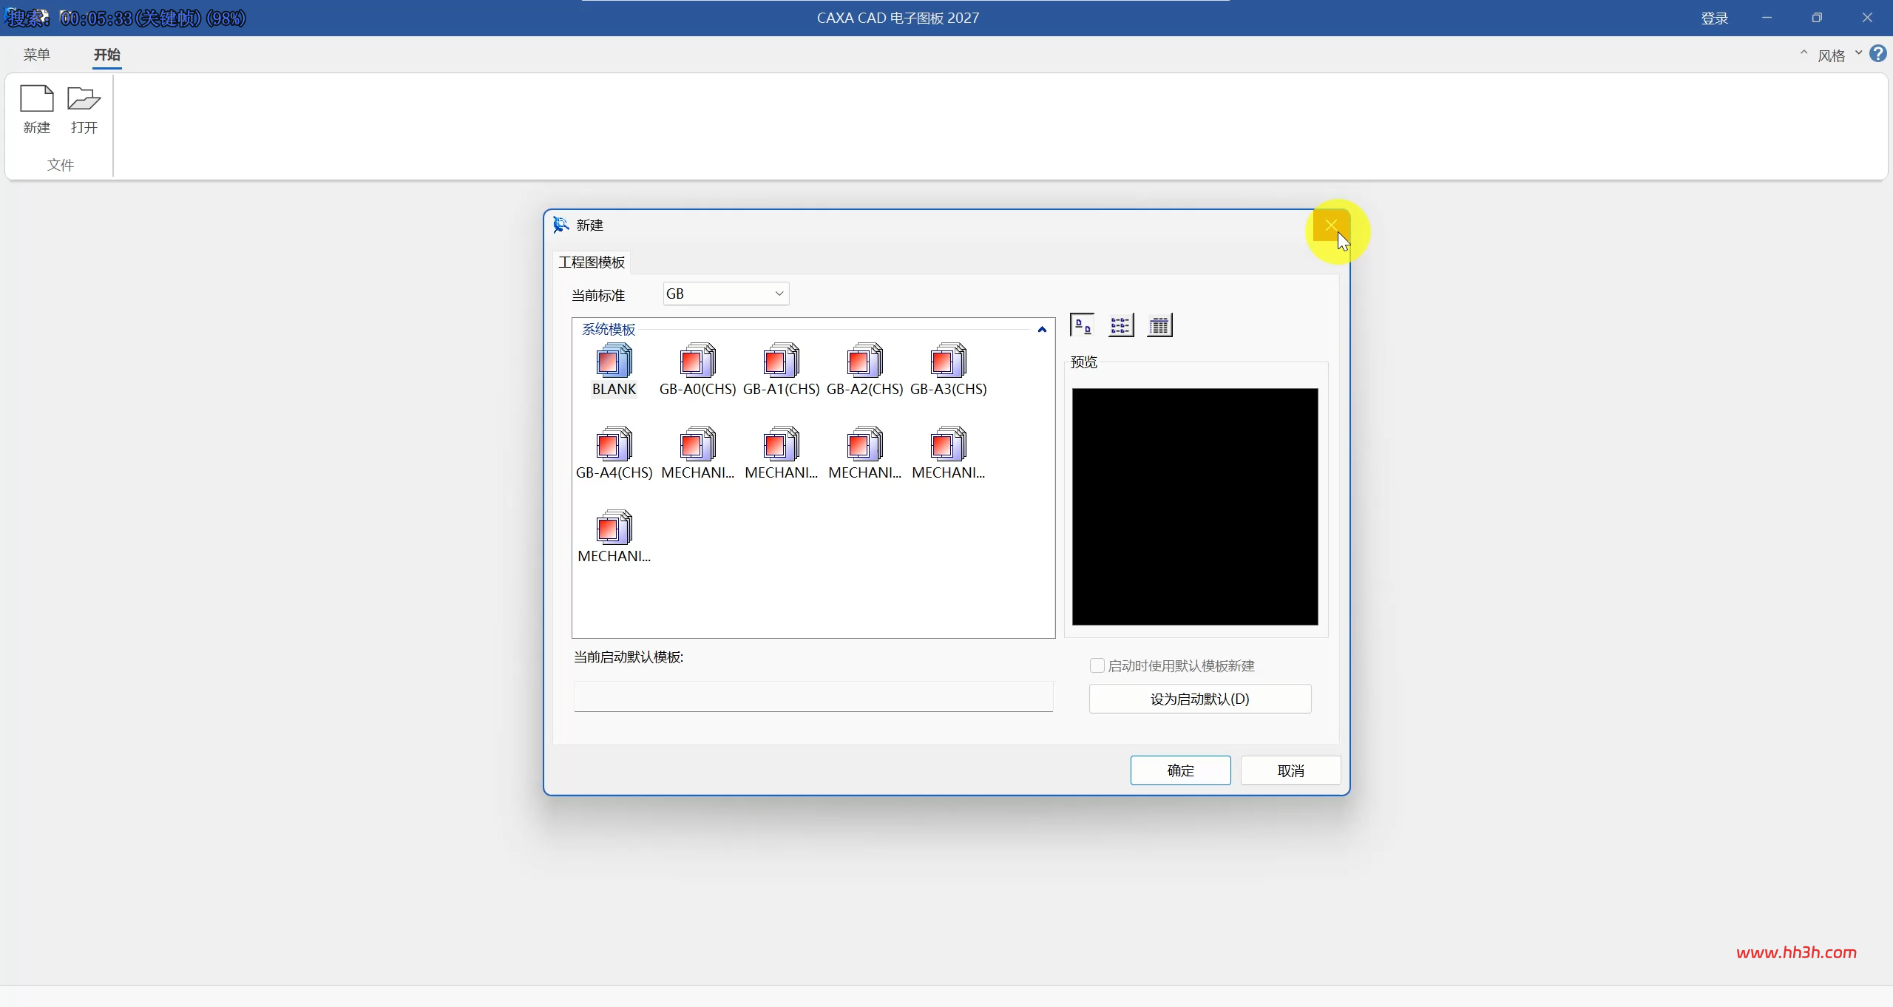Switch template list to list view
This screenshot has height=1007, width=1893.
click(1121, 325)
